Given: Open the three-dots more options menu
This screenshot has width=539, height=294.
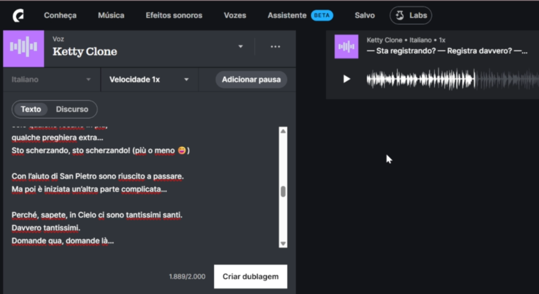Looking at the screenshot, I should coord(275,47).
